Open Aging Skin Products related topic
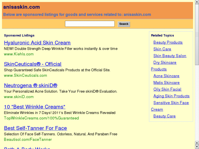The width and height of the screenshot is (199, 149). 171,96
